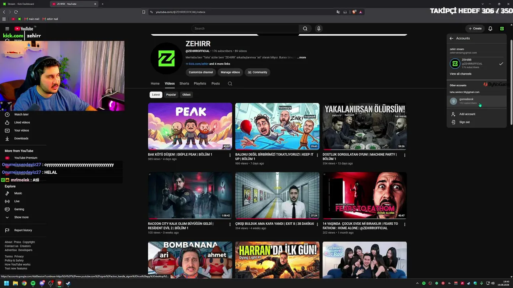Click the green Z profile avatar
Screen dimensions: 513x288
[502, 28]
